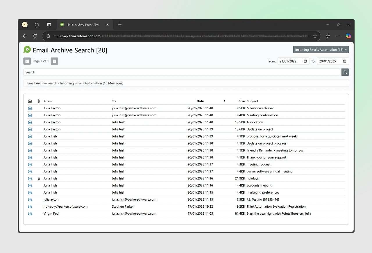This screenshot has height=253, width=372.
Task: Click the attachment paperclip on holidays email
Action: [x=39, y=179]
